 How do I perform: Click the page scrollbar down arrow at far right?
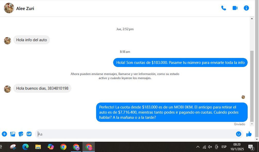click(x=257, y=139)
